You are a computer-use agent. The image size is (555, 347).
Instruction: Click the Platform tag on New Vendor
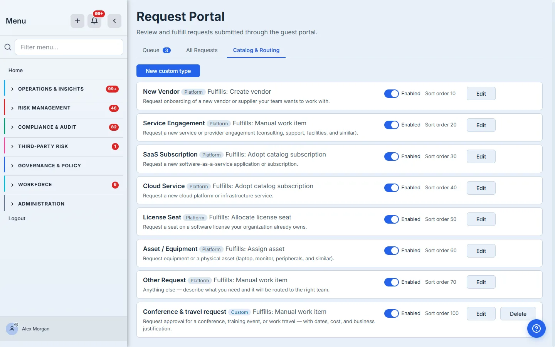tap(193, 92)
